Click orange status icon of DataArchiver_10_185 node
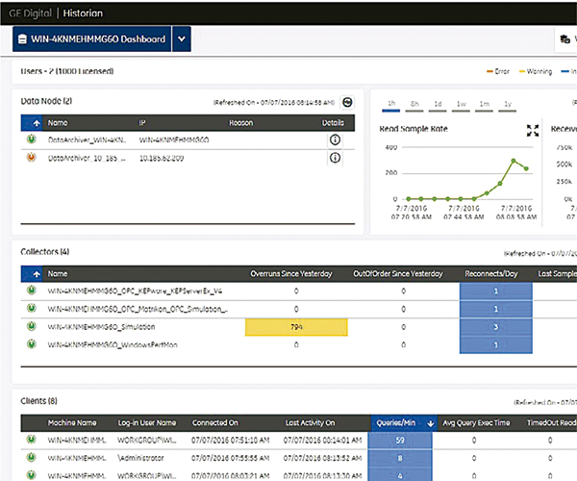 point(32,157)
